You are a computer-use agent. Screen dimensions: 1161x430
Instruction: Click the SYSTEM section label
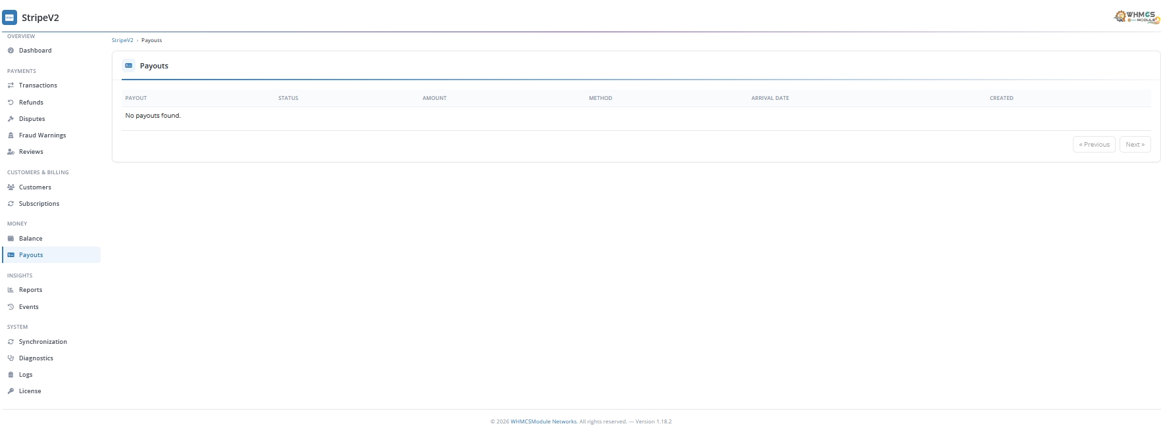tap(18, 327)
